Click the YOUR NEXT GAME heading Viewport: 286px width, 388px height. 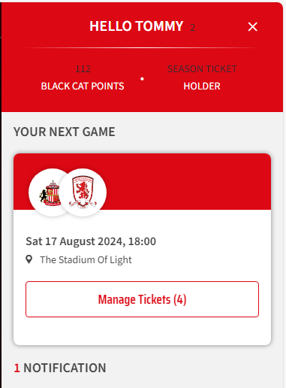pyautogui.click(x=65, y=132)
